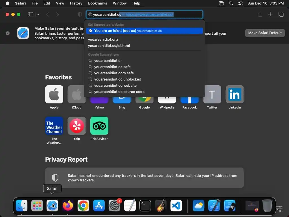289x217 pixels.
Task: Open the Help menu
Action: (x=136, y=3)
